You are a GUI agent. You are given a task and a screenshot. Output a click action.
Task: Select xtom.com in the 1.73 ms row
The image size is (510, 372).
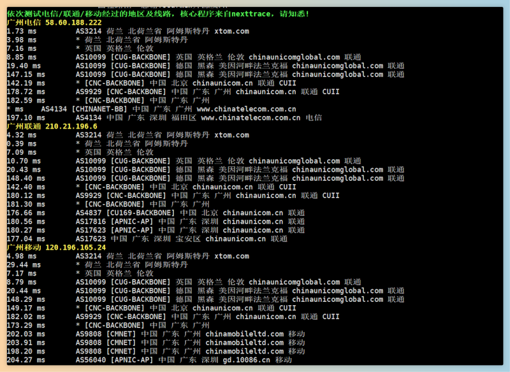231,31
